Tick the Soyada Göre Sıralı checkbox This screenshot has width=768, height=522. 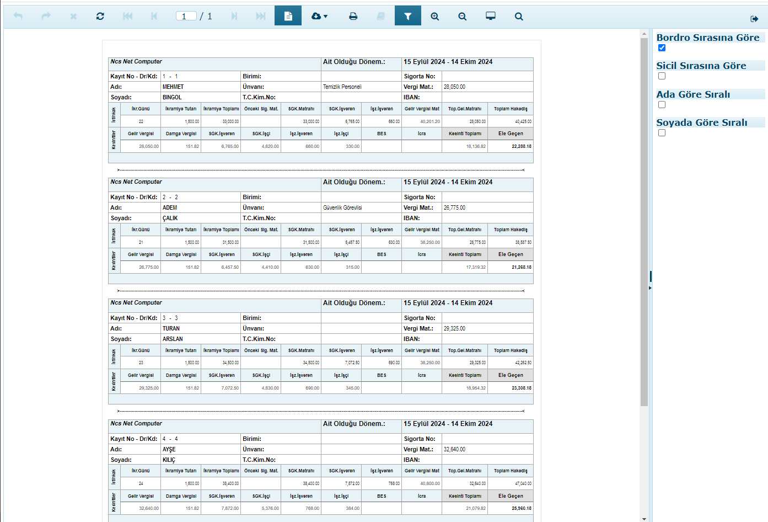[x=662, y=132]
